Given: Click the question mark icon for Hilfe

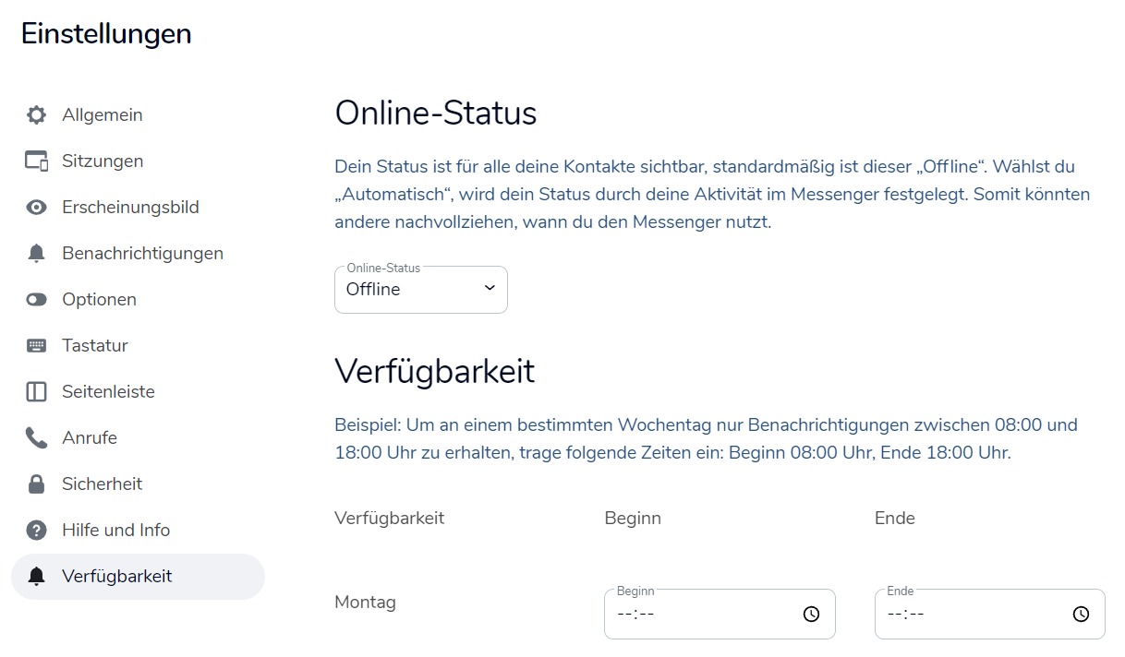Looking at the screenshot, I should (36, 531).
